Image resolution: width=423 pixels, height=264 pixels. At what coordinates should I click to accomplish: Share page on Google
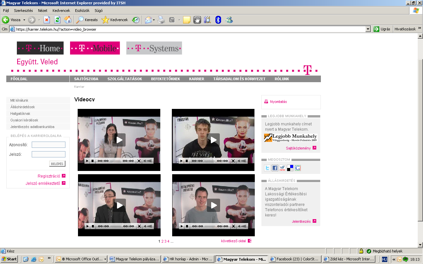[298, 168]
